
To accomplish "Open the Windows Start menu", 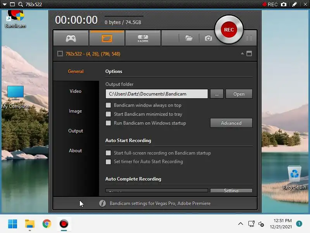I will click(x=12, y=224).
